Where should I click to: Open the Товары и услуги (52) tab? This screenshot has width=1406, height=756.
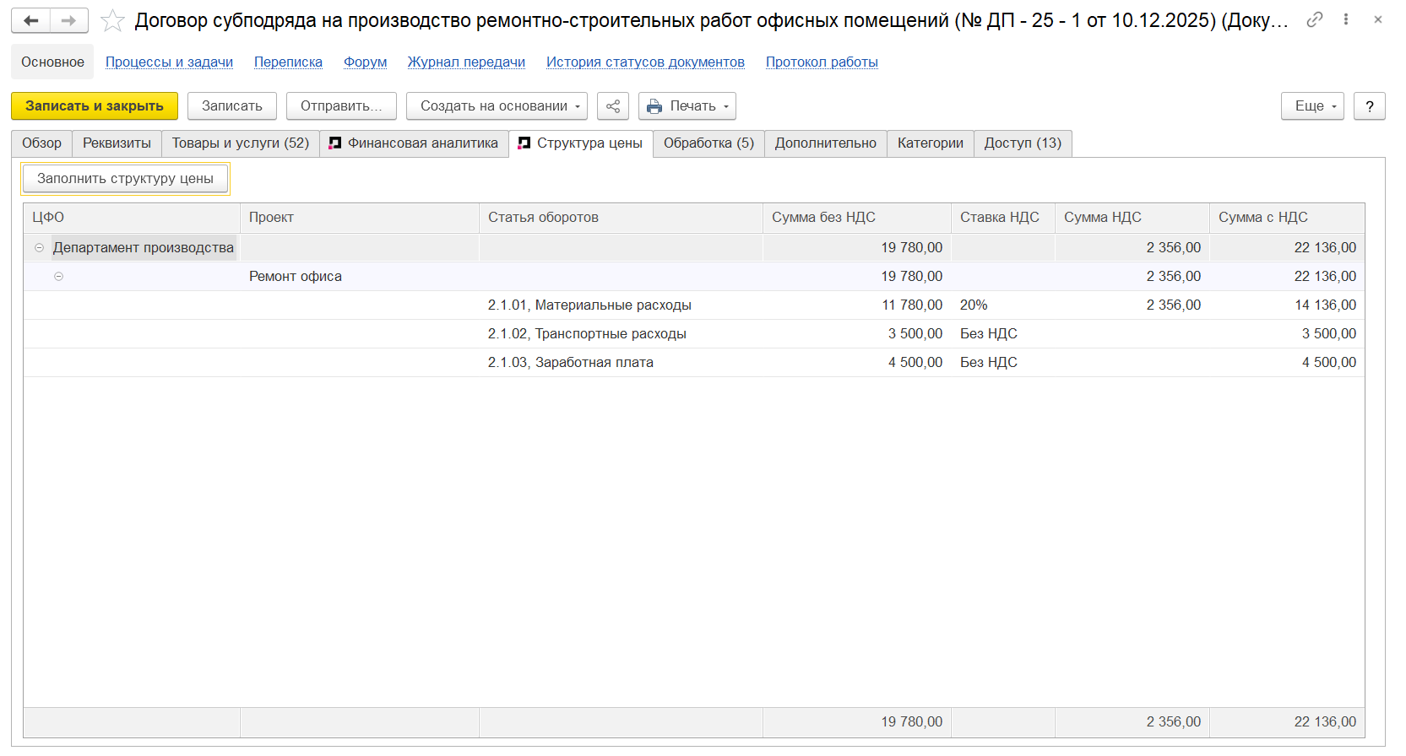[x=241, y=143]
